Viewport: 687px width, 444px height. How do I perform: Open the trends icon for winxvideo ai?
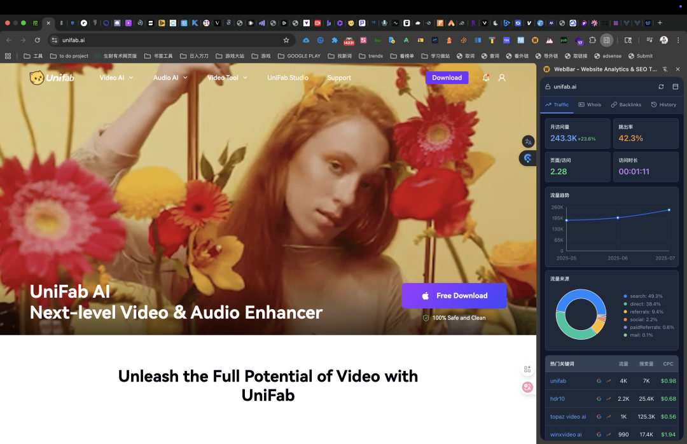609,435
